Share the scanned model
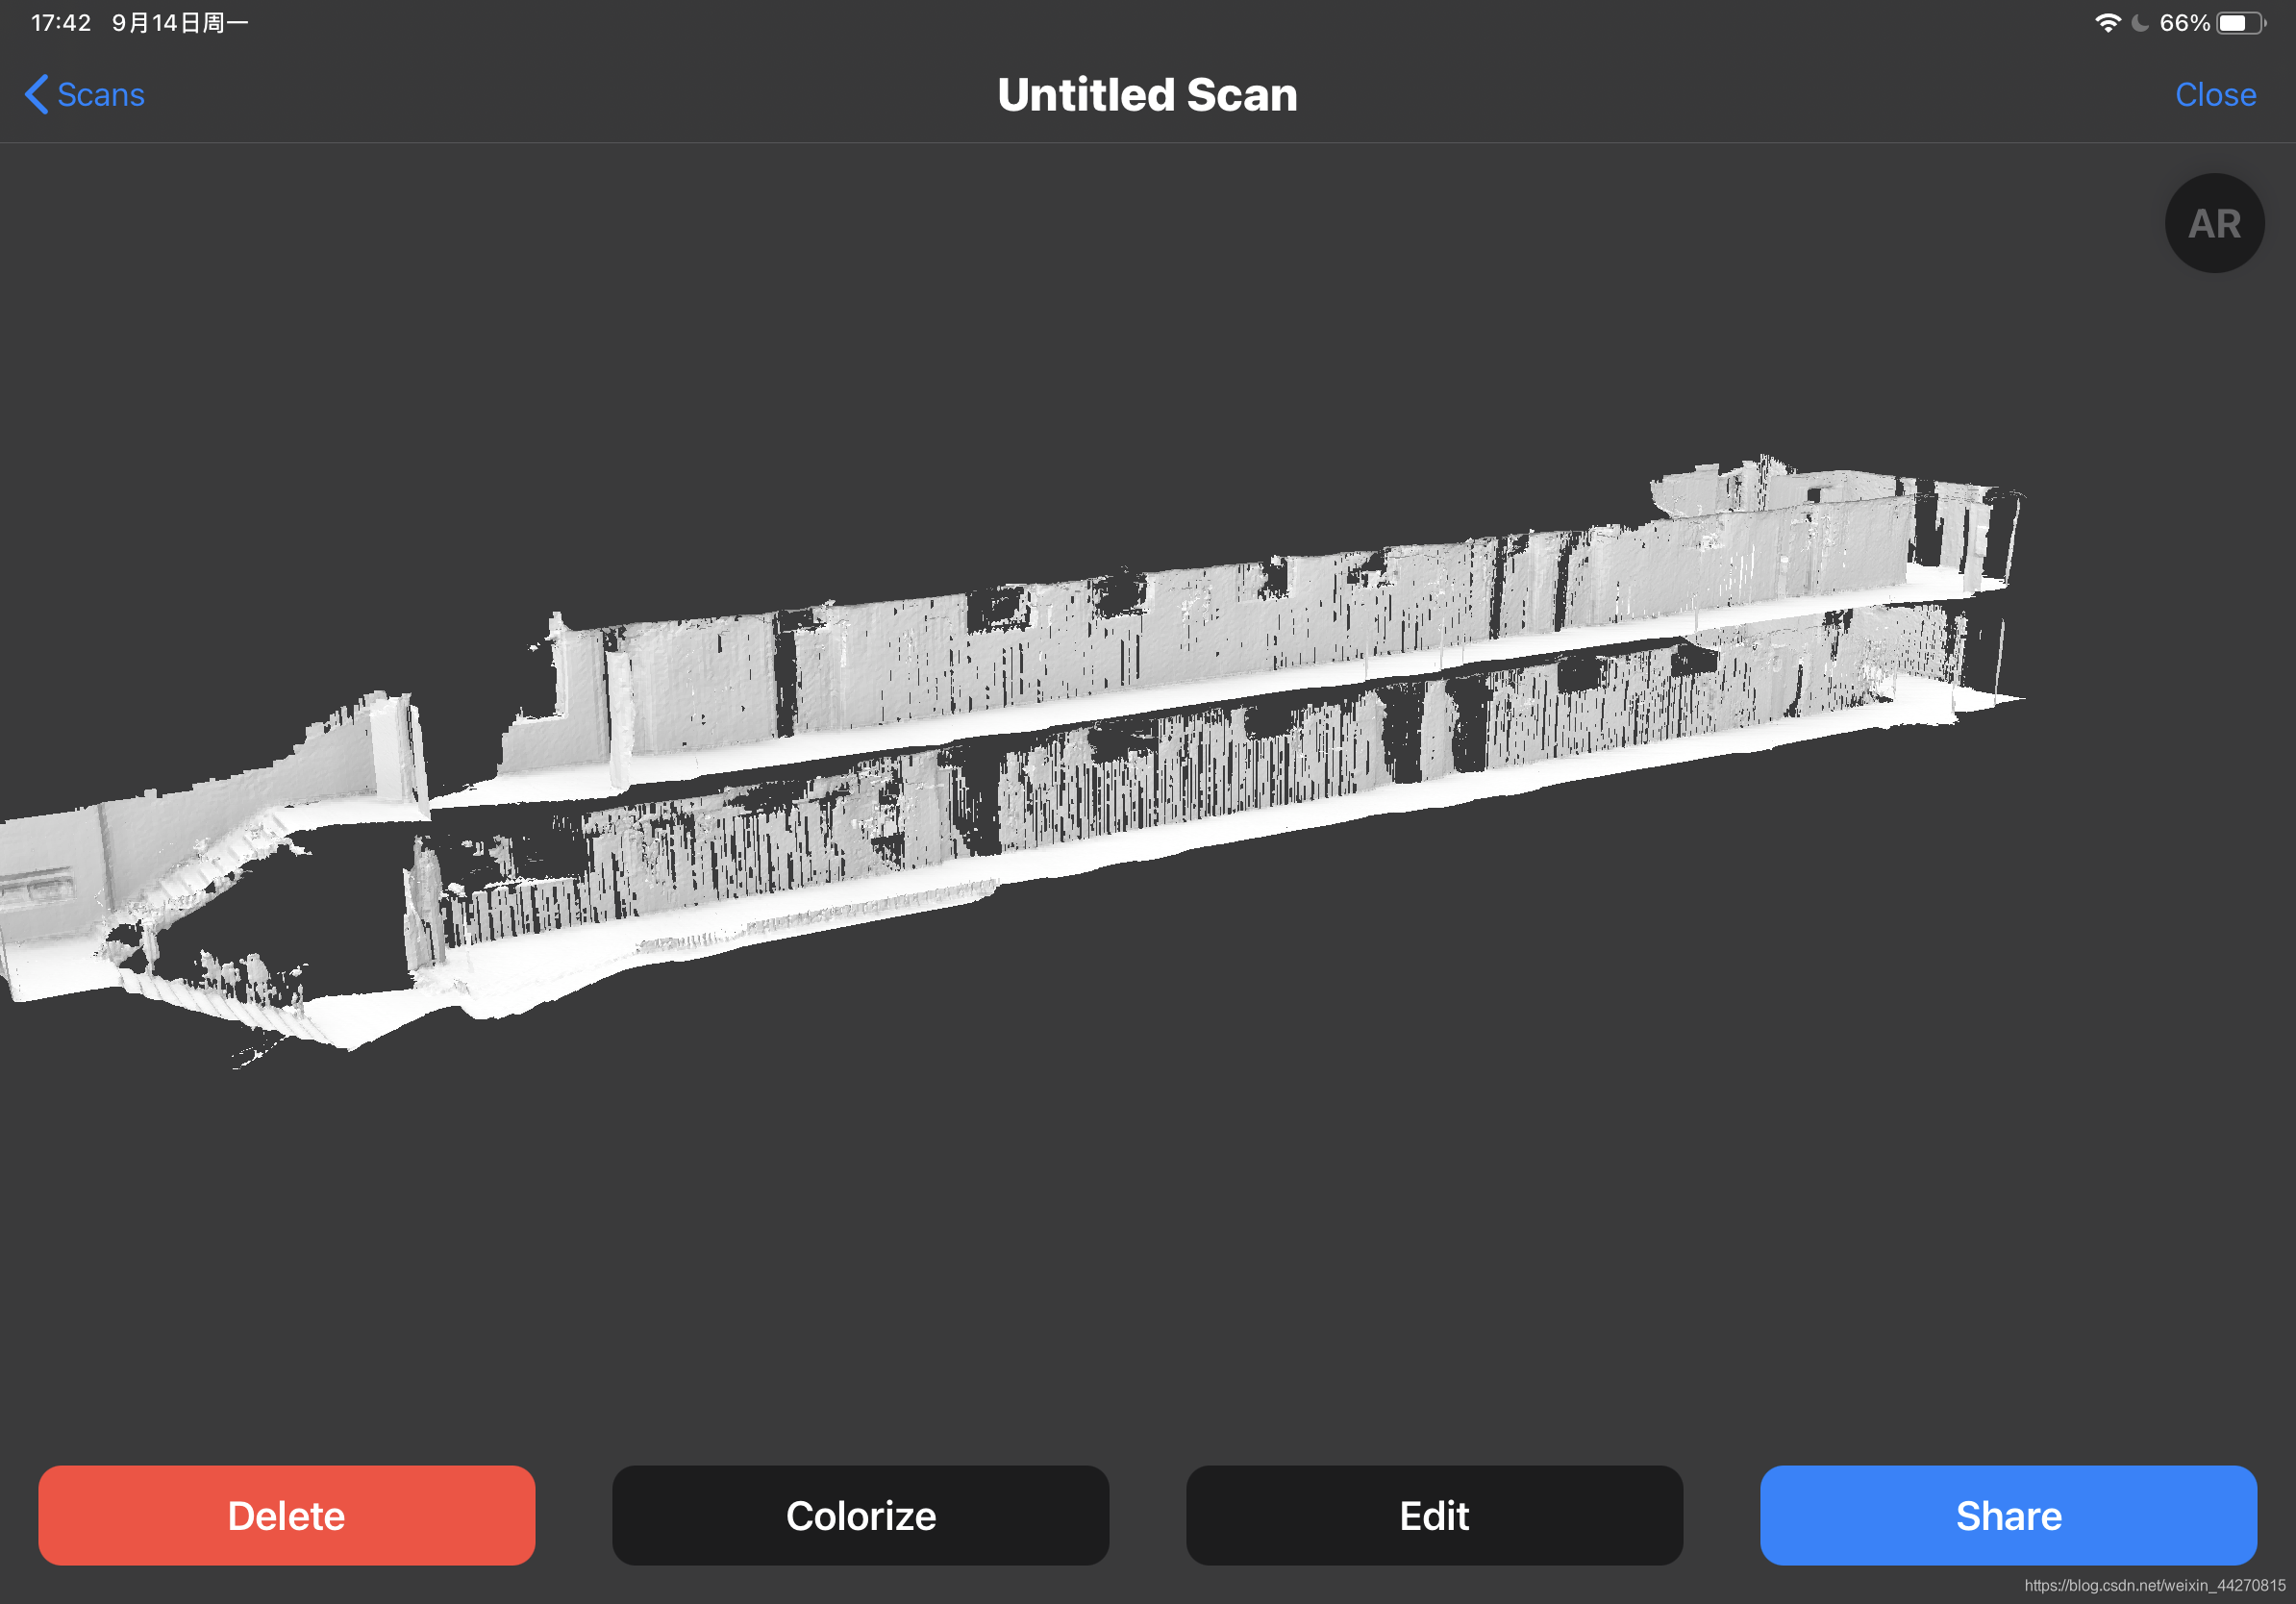 click(2007, 1515)
